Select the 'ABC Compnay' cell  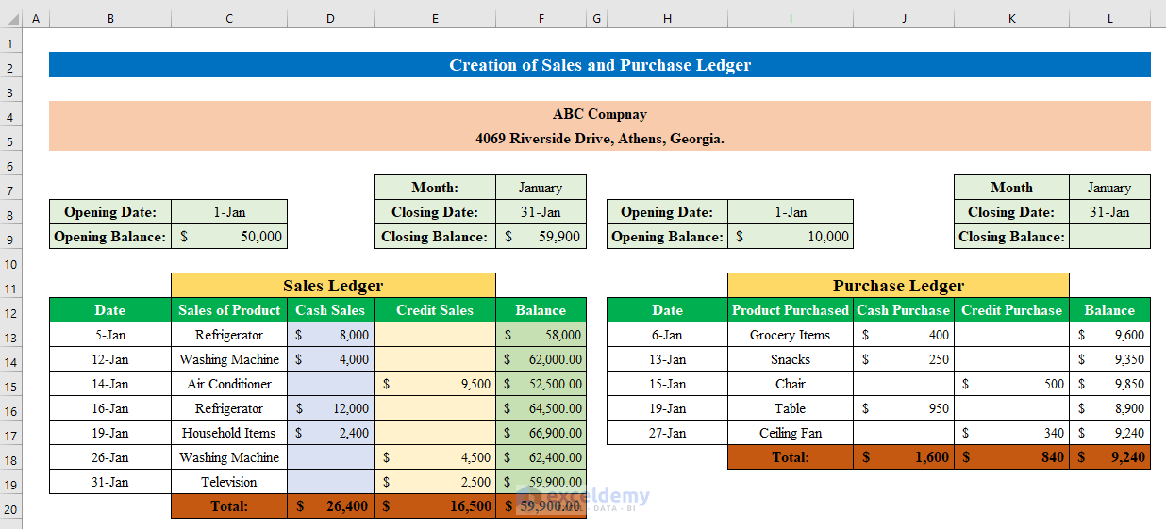(600, 114)
